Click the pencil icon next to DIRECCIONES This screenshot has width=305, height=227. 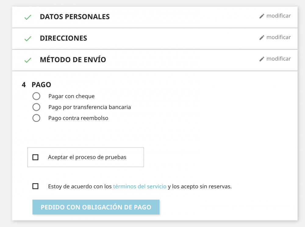click(262, 37)
